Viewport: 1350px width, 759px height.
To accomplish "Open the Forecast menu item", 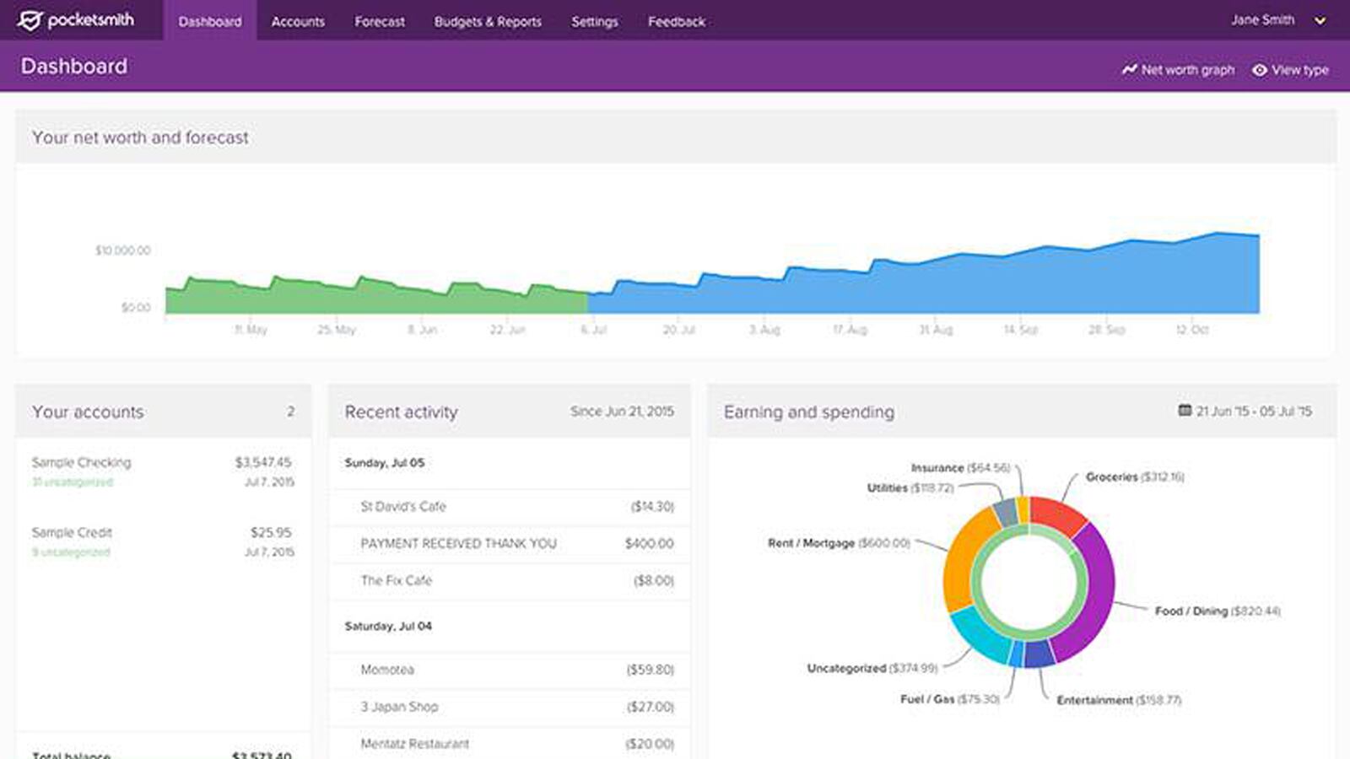I will click(380, 21).
